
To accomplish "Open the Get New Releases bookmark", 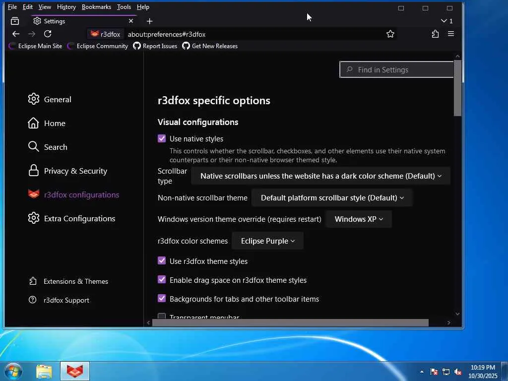I will 210,46.
